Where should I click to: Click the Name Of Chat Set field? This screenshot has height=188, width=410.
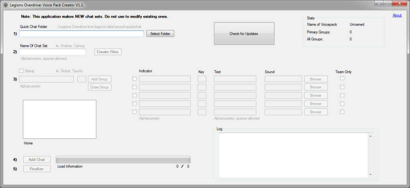click(x=52, y=52)
